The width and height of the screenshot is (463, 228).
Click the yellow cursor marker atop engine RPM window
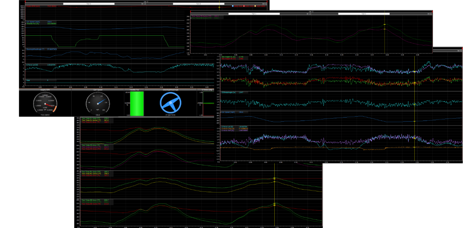coord(219,7)
